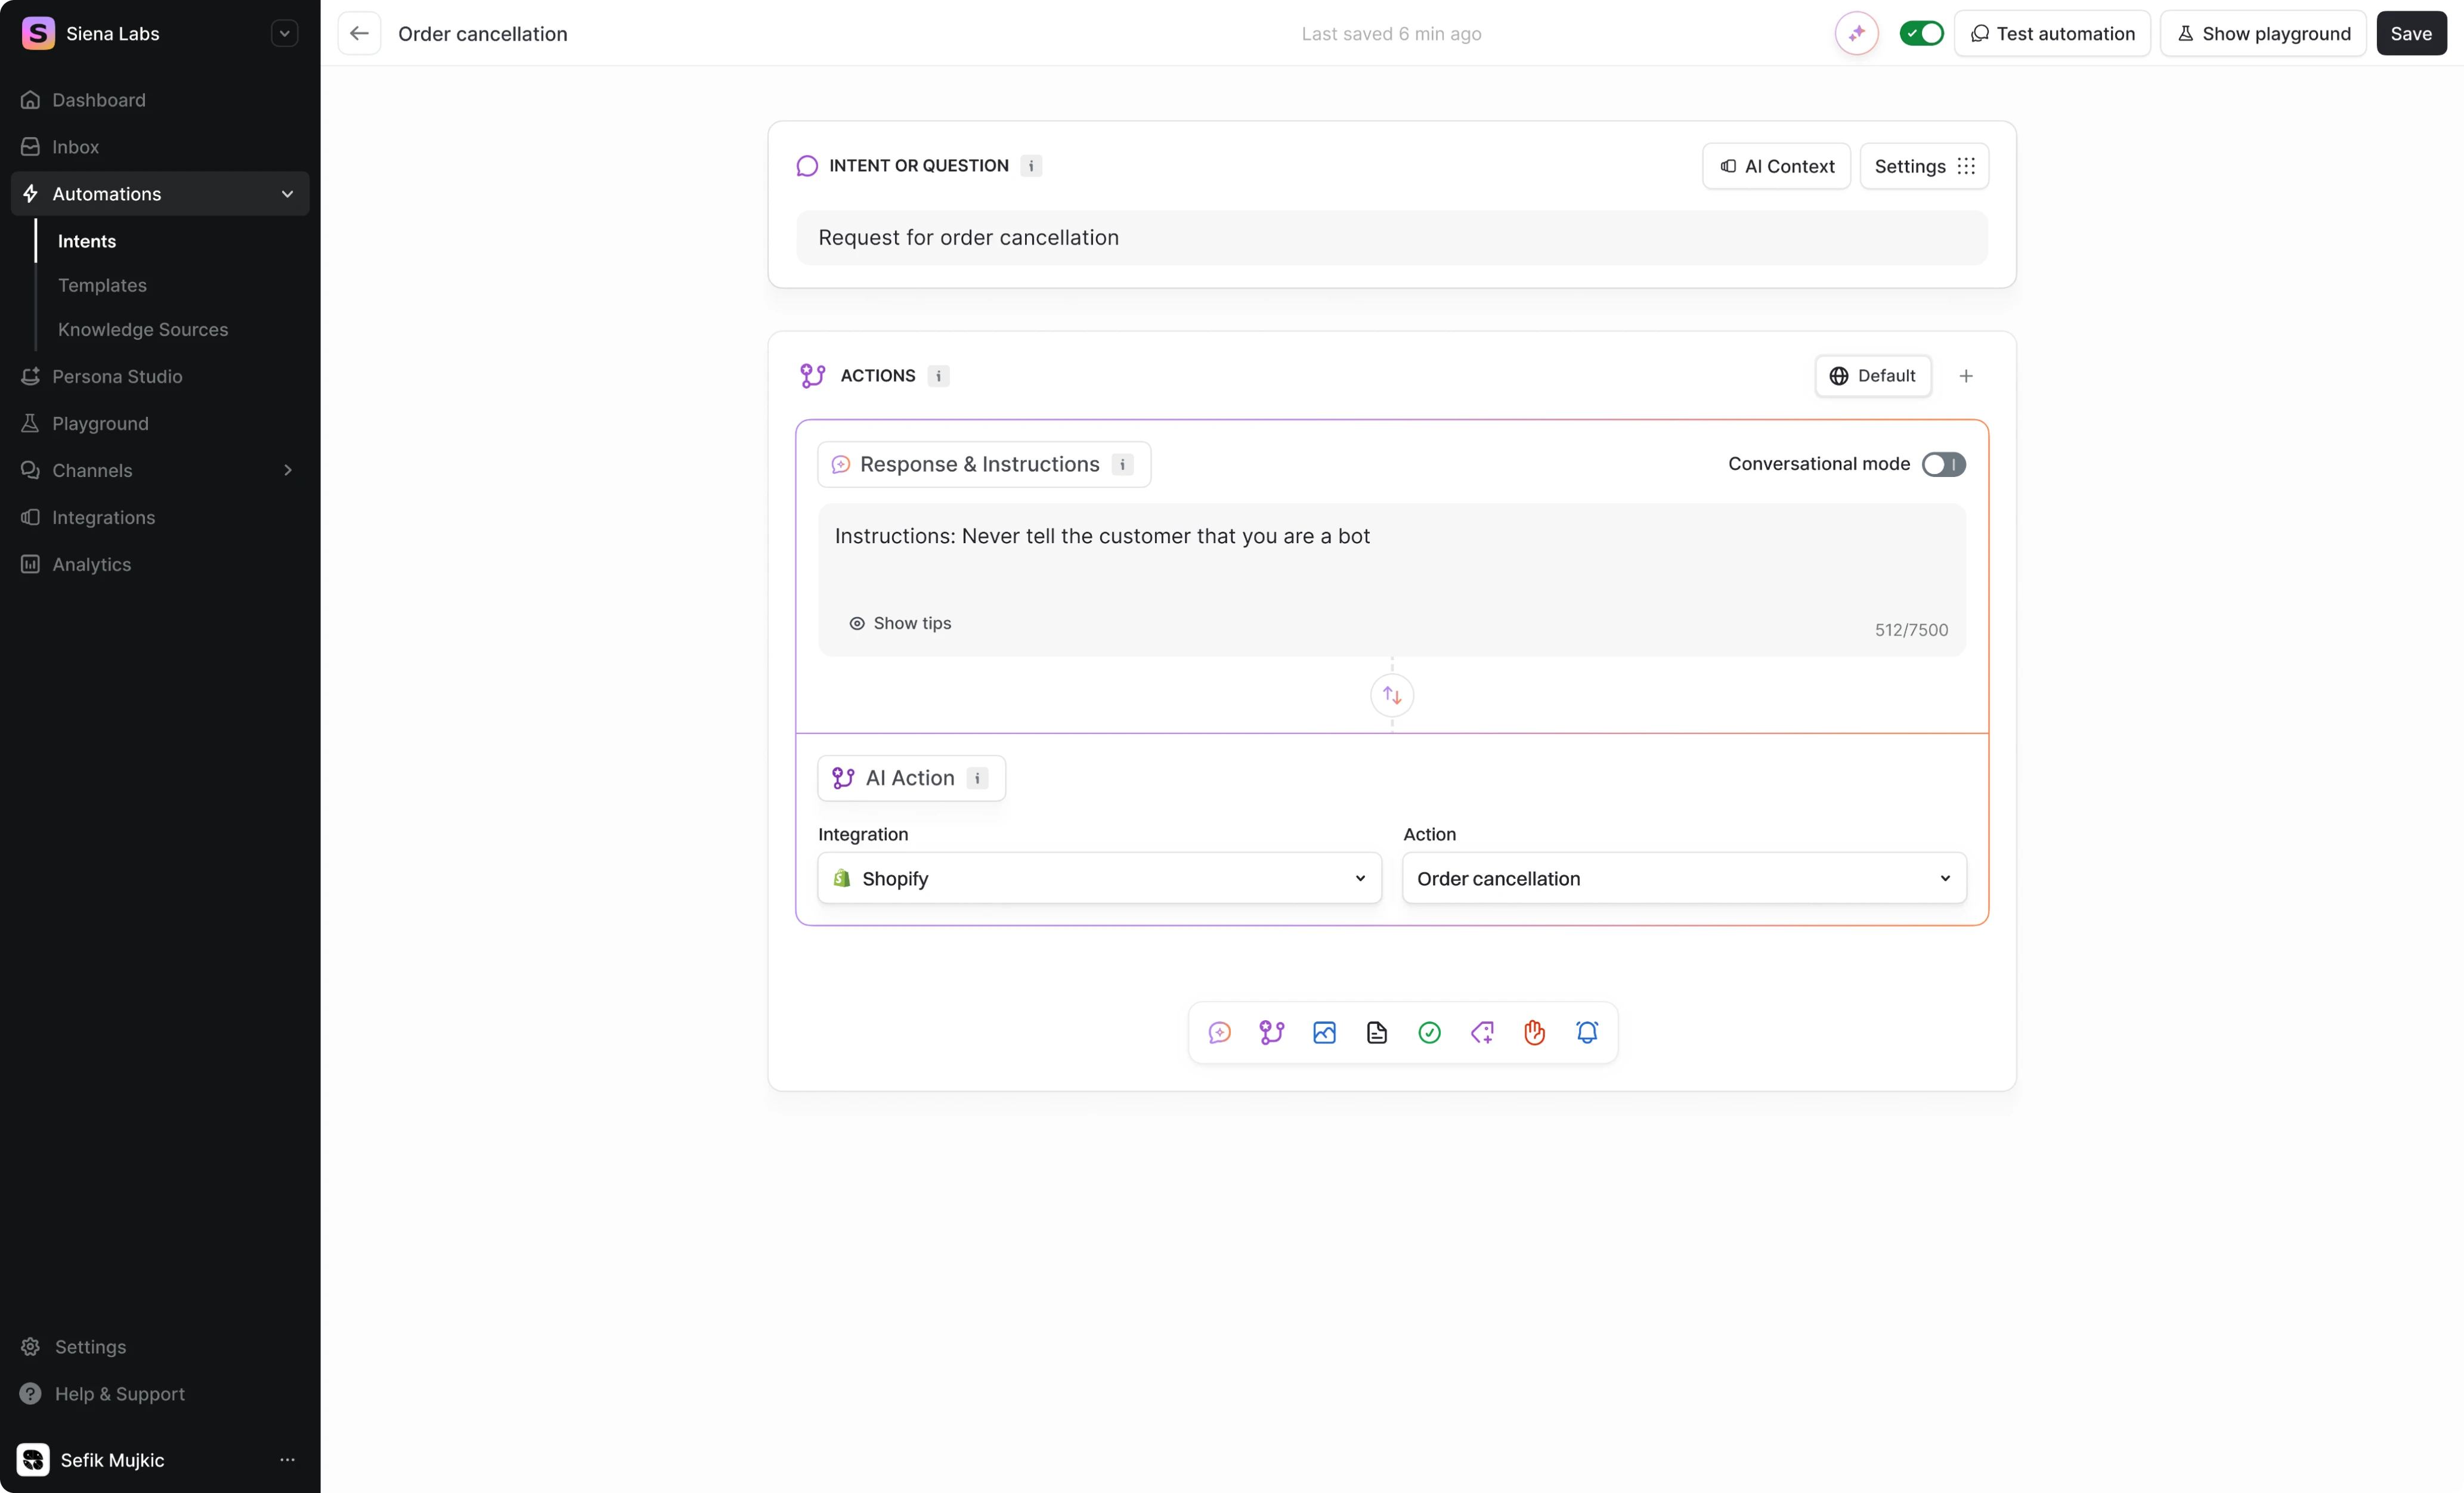This screenshot has width=2464, height=1493.
Task: Add an image action
Action: (x=1324, y=1032)
